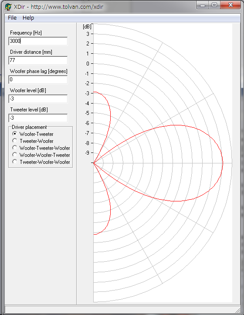The width and height of the screenshot is (244, 315).
Task: Click the XDir app icon in title bar
Action: pos(8,7)
